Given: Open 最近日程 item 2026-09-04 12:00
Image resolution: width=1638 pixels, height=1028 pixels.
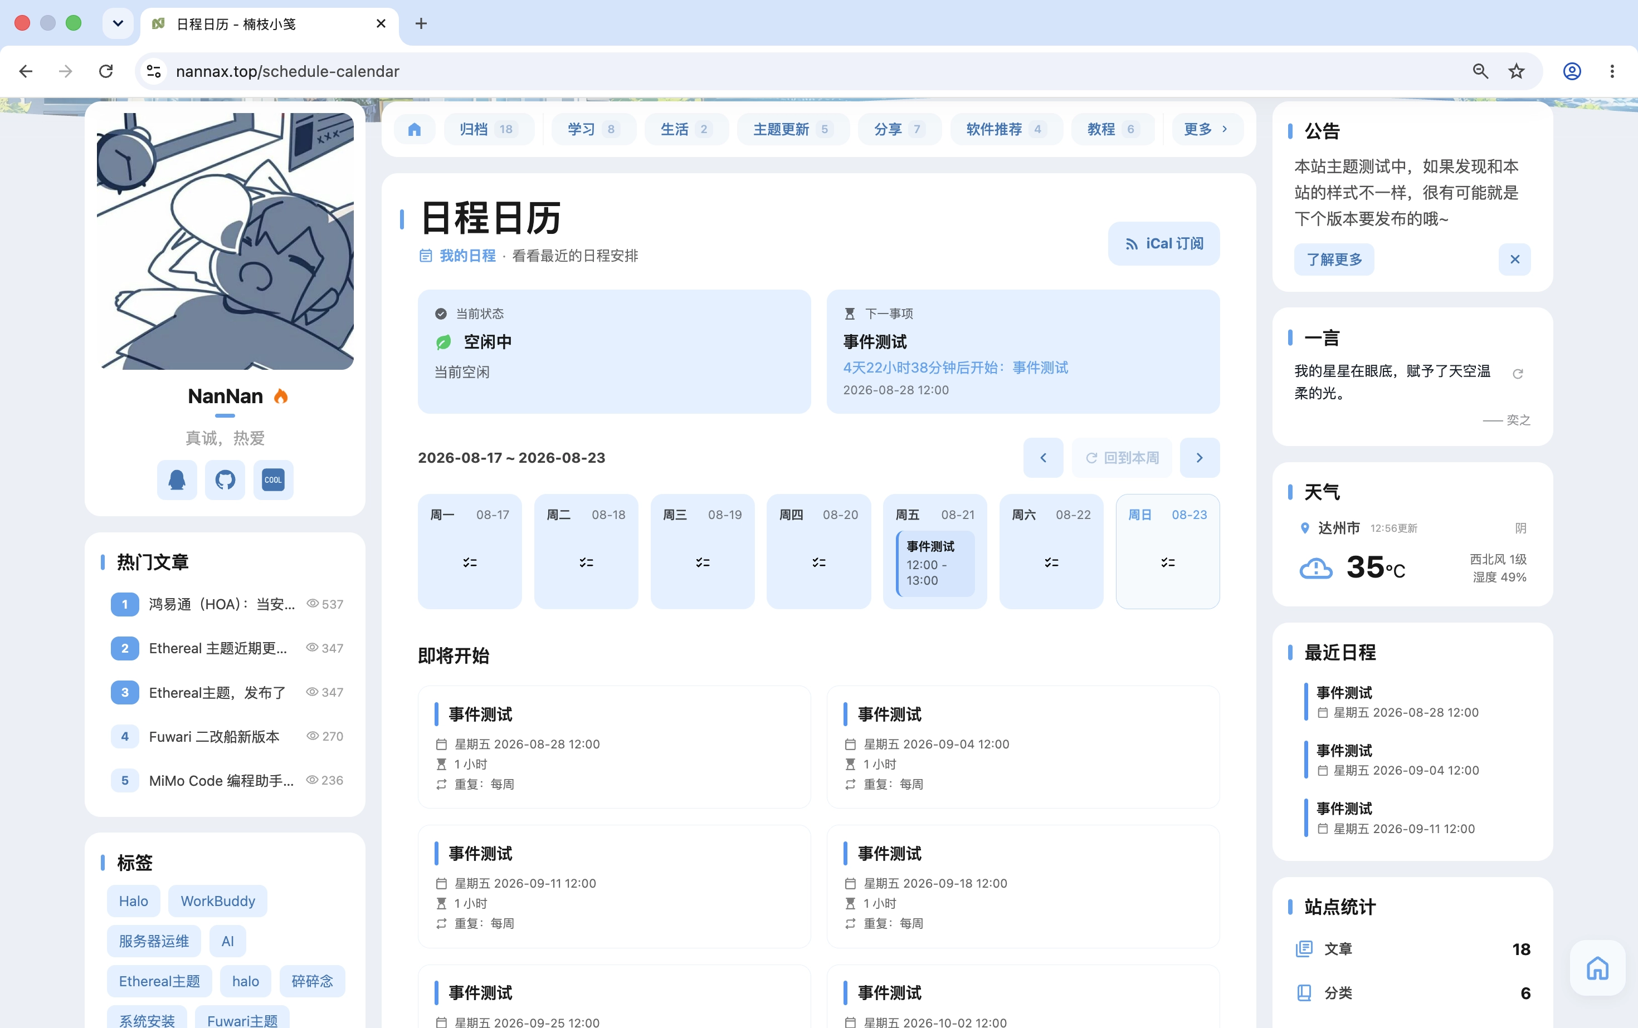Looking at the screenshot, I should [1411, 760].
